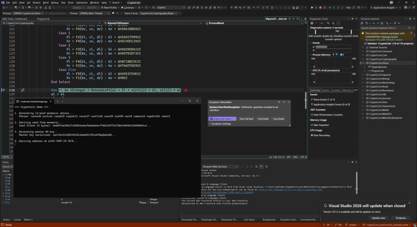
Task: Dismiss the vulnerabilities warning banner
Action: point(411,33)
